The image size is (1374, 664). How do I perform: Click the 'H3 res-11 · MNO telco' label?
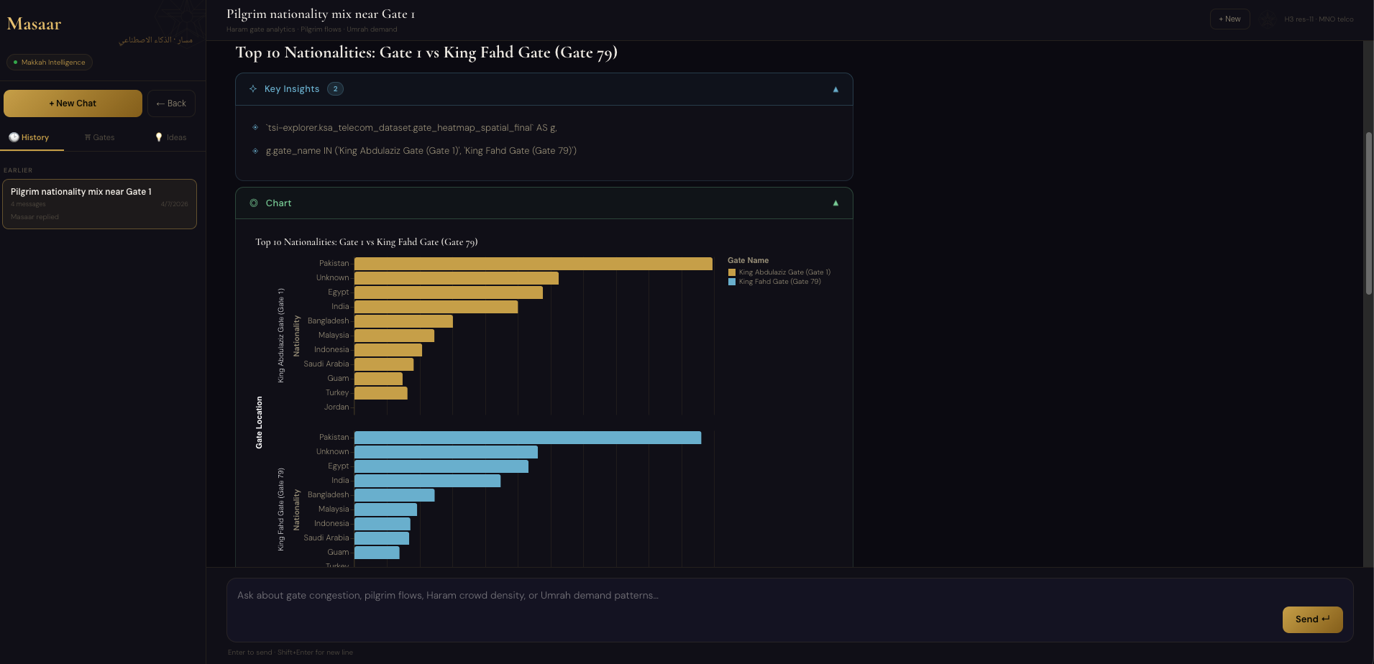(1319, 19)
